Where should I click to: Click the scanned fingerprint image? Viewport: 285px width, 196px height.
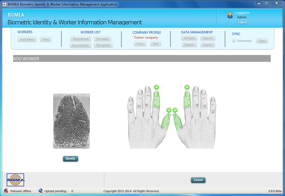pyautogui.click(x=72, y=121)
